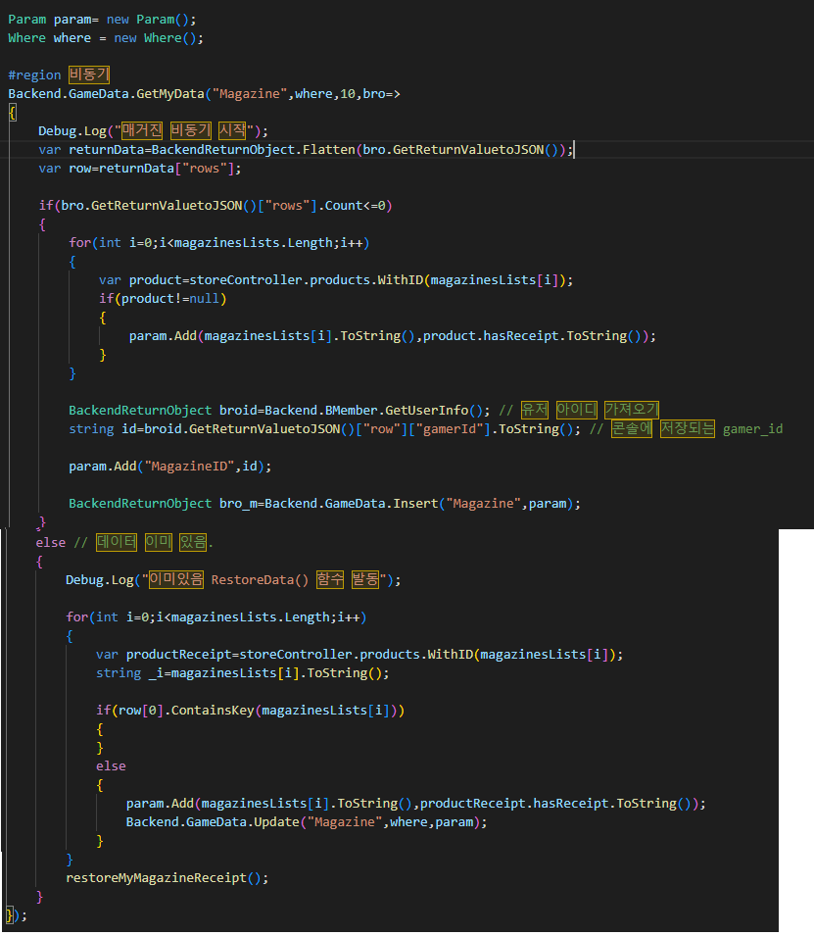814x936 pixels.
Task: Click the Debug.Log "매거진 비동기 시작" line
Action: pyautogui.click(x=154, y=130)
